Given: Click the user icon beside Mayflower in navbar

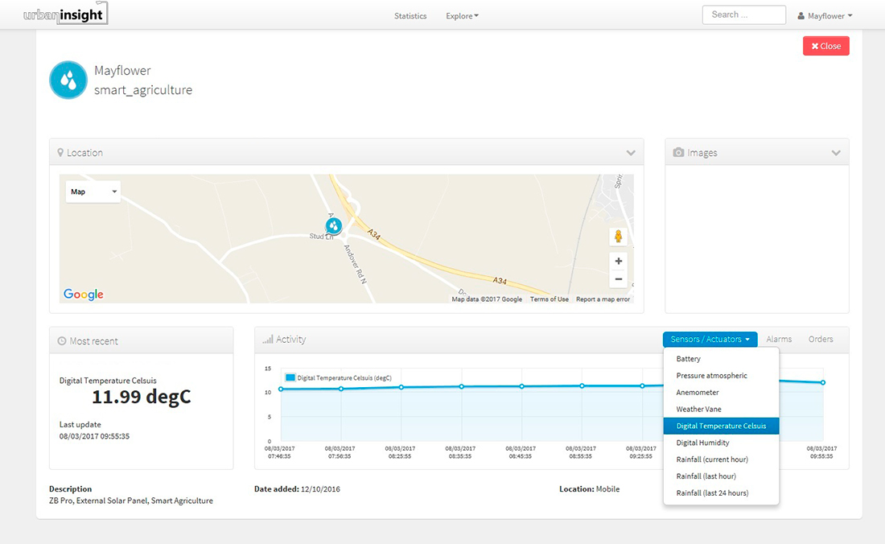Looking at the screenshot, I should tap(801, 16).
